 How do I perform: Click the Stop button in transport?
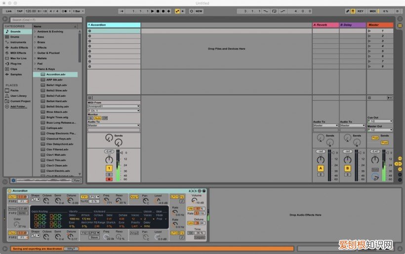[x=158, y=11]
